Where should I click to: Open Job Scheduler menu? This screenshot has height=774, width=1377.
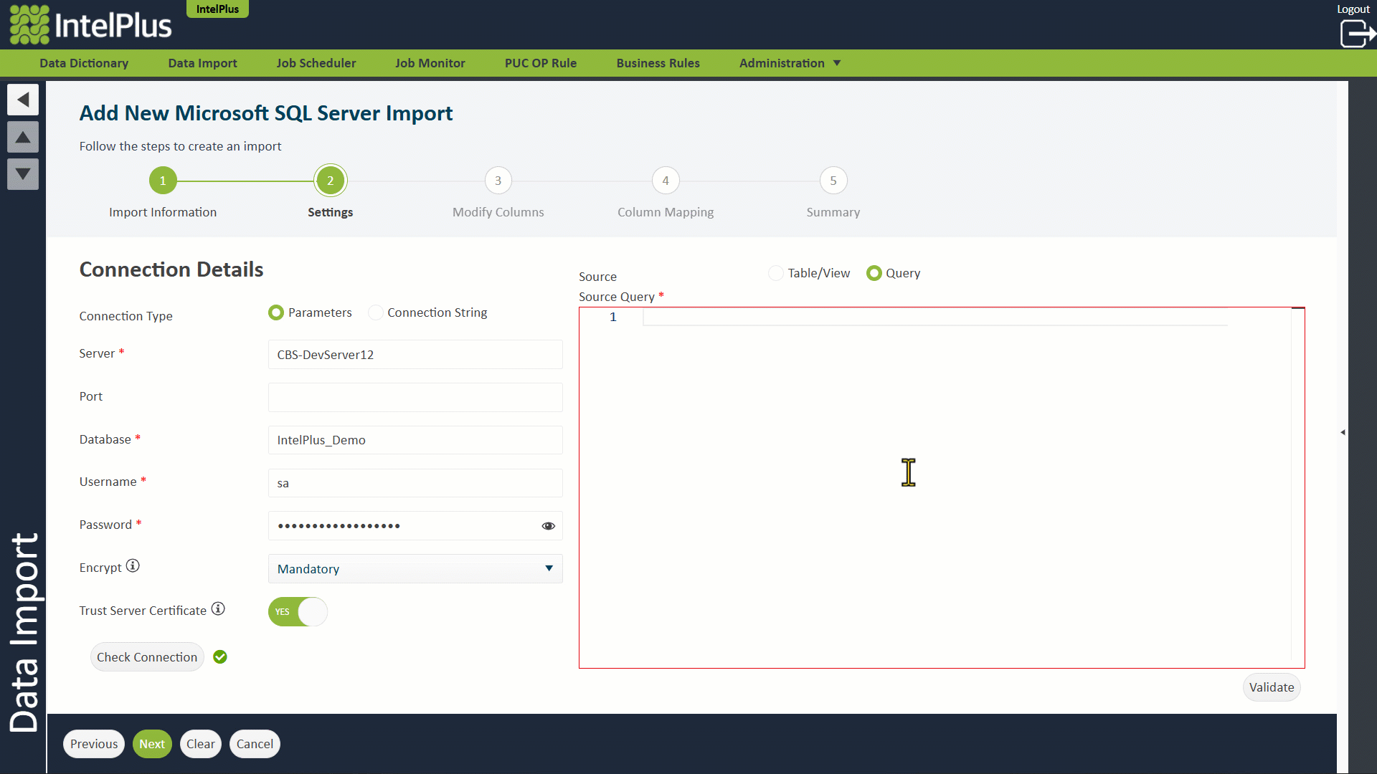[x=316, y=63]
